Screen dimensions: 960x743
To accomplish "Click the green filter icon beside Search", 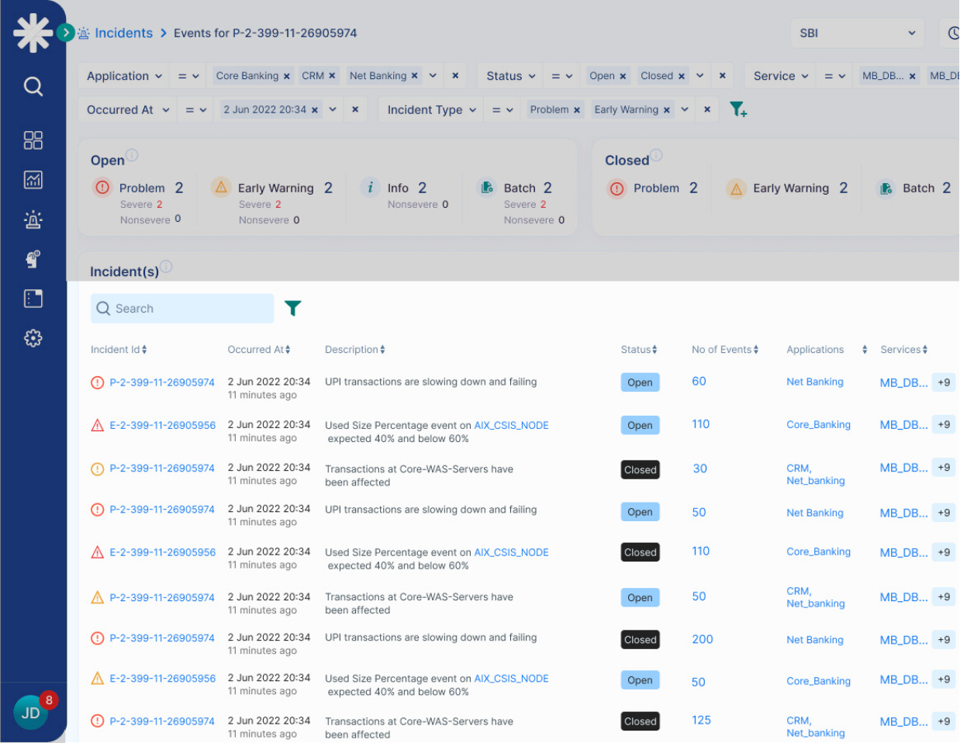I will [x=292, y=309].
